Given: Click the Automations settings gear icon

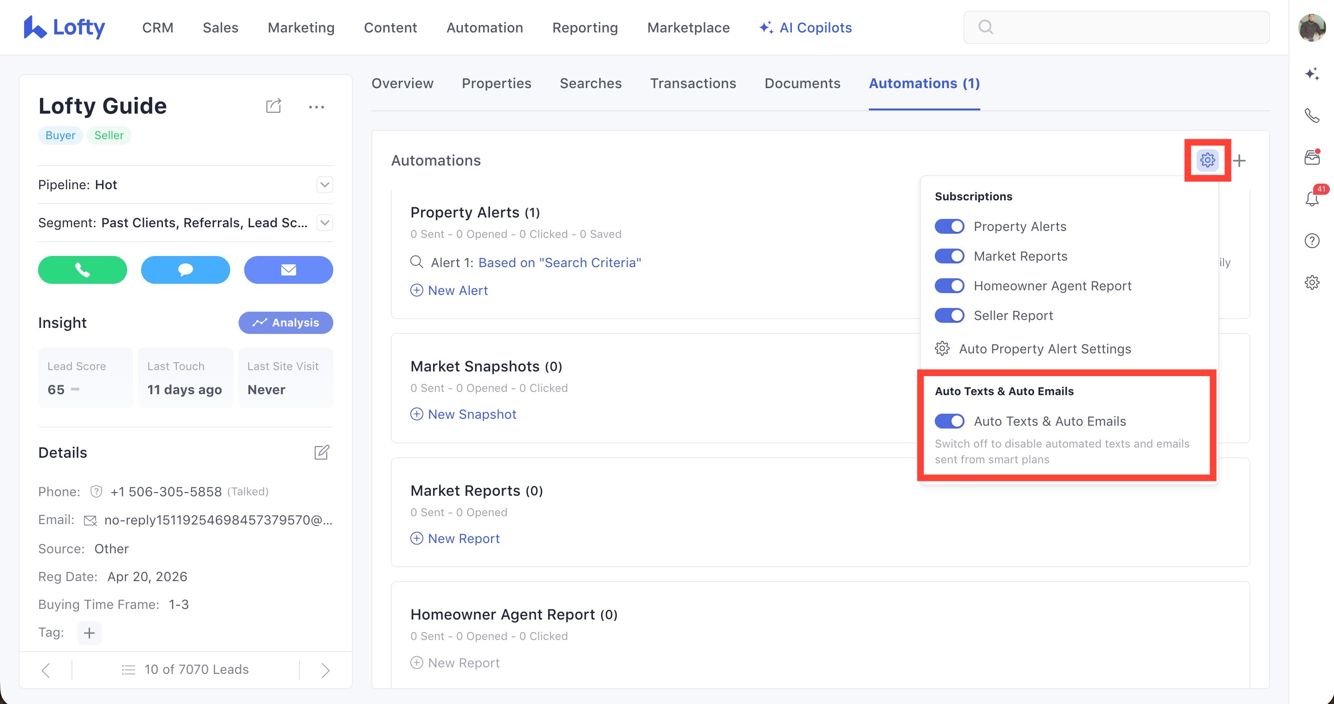Looking at the screenshot, I should click(1207, 160).
